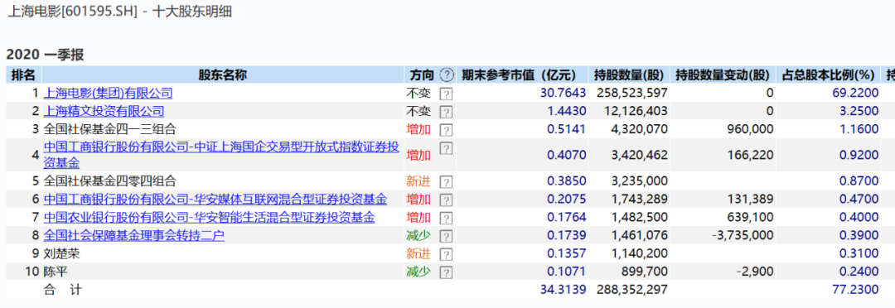Click ownership percentage 1.1600
The image size is (895, 308).
point(859,129)
